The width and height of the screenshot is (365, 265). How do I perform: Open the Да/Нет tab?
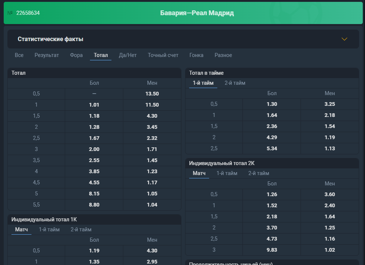tap(128, 55)
